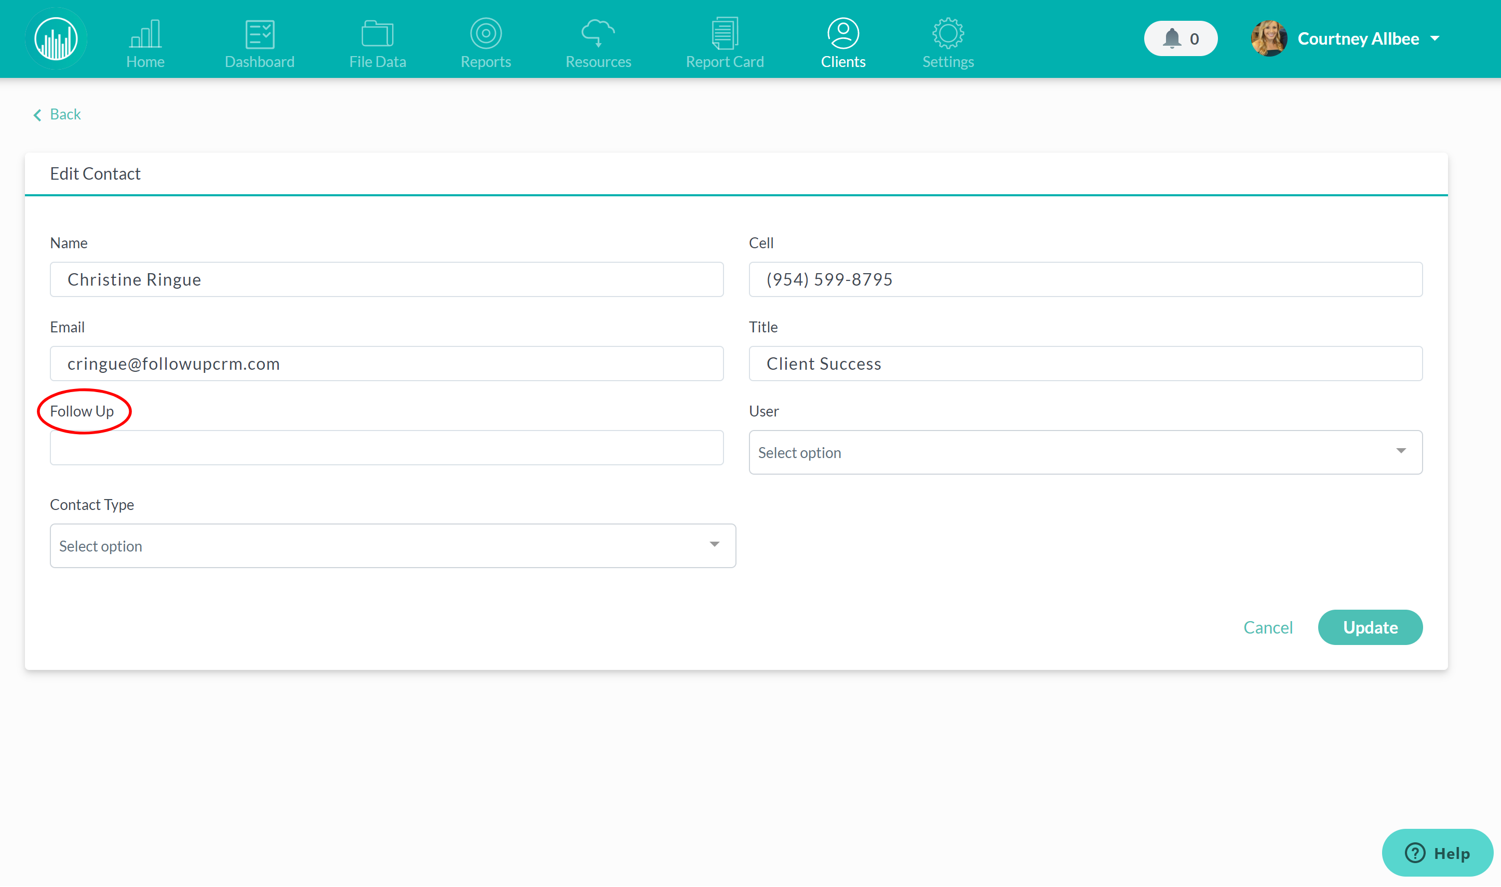1501x887 pixels.
Task: Open the Resources cloud icon
Action: (598, 33)
